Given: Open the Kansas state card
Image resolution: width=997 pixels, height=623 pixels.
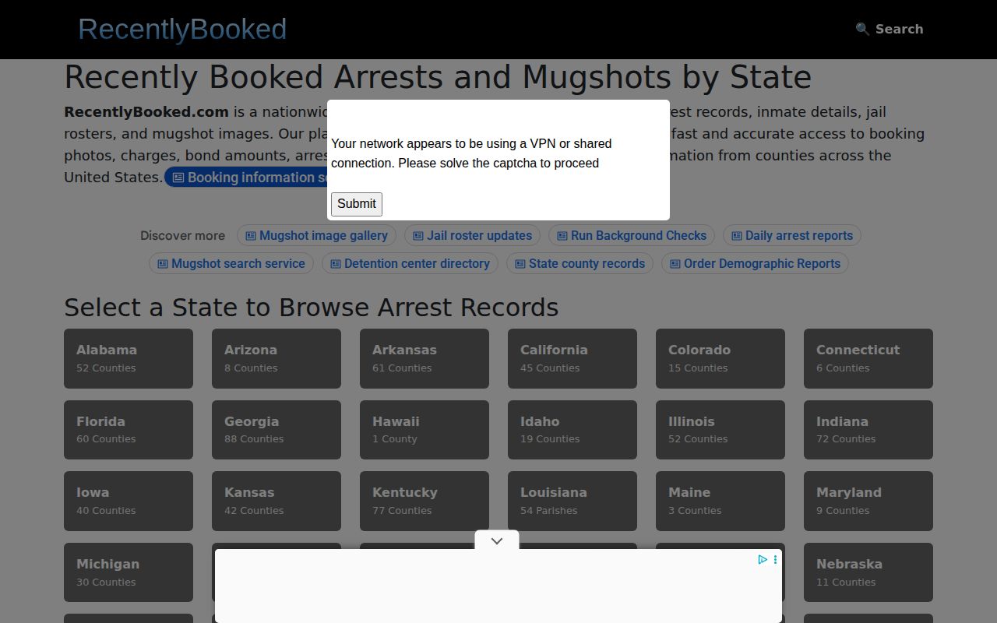Looking at the screenshot, I should 277,501.
